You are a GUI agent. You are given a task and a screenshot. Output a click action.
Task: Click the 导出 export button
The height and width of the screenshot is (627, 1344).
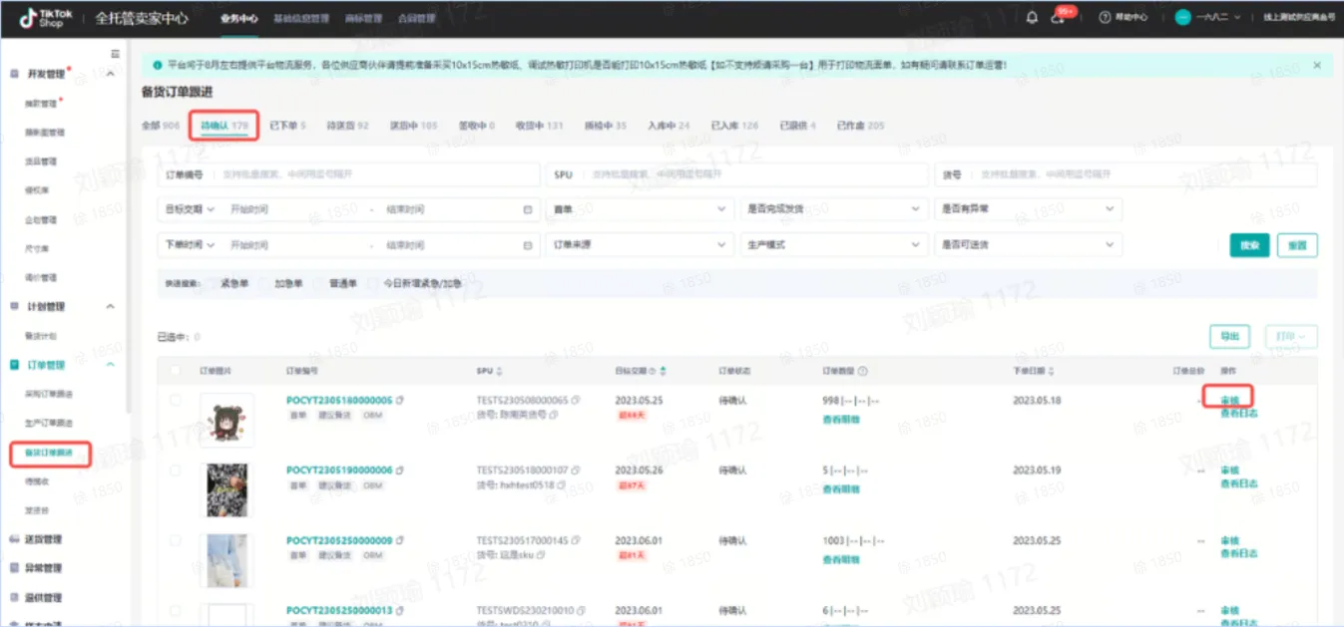1229,336
